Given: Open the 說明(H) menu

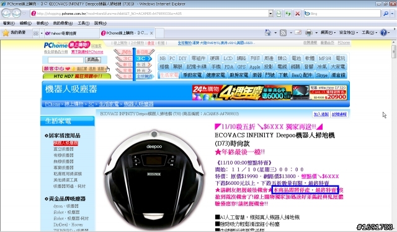Looking at the screenshot, I should point(100,23).
